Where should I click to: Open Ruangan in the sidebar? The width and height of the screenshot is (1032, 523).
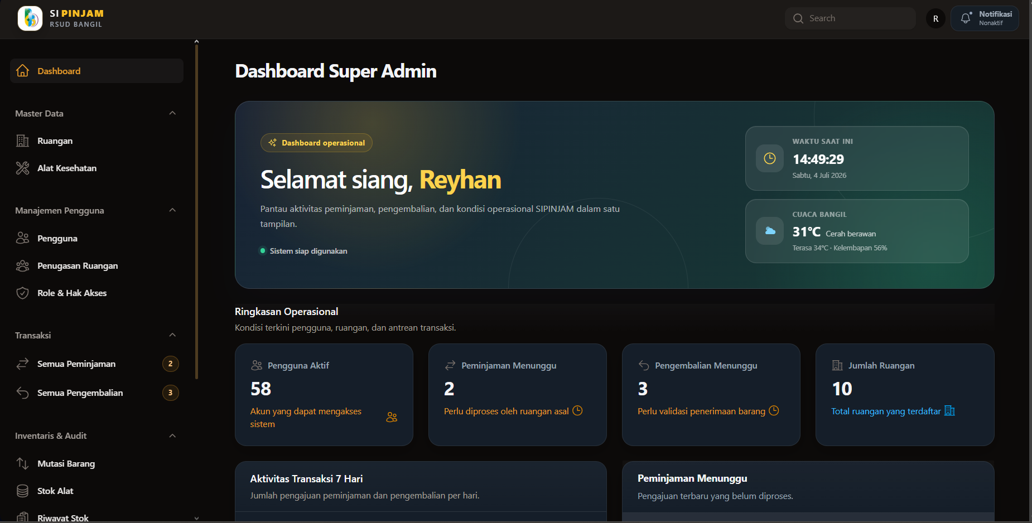coord(97,141)
